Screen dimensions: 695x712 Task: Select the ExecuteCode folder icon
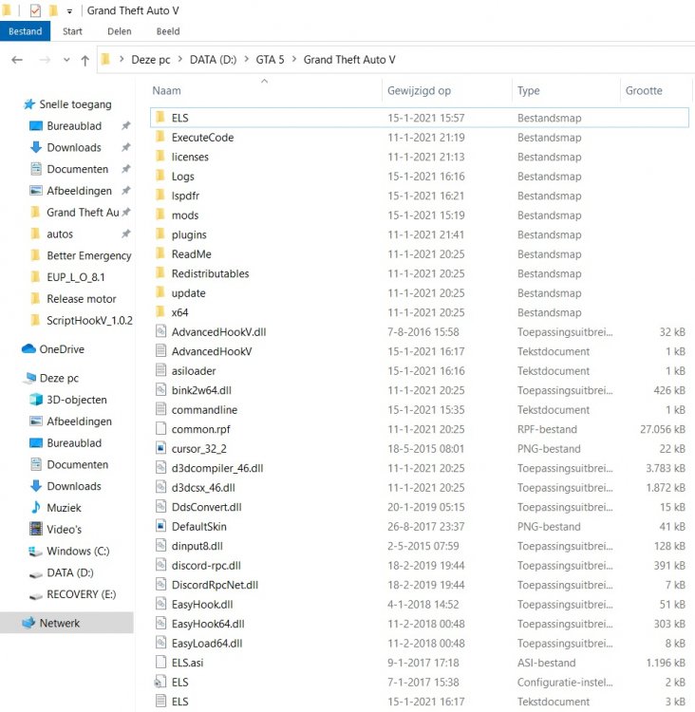click(x=160, y=137)
